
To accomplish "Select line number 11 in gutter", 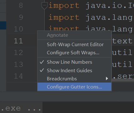I will (18, 41).
